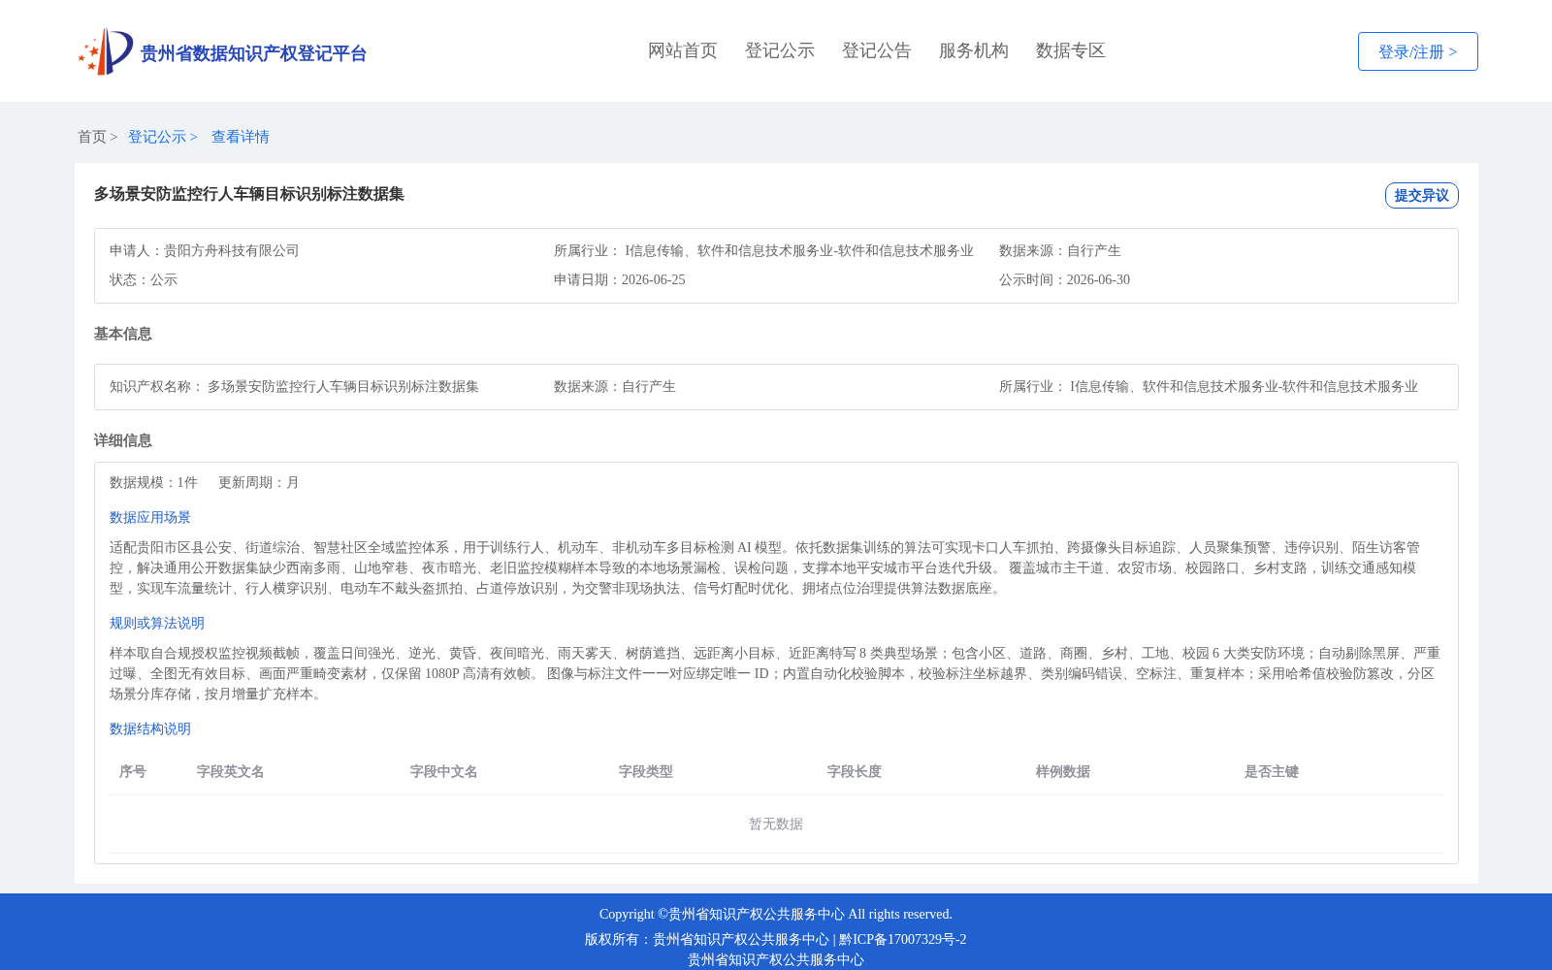Click 字段中文名 column header

point(444,771)
